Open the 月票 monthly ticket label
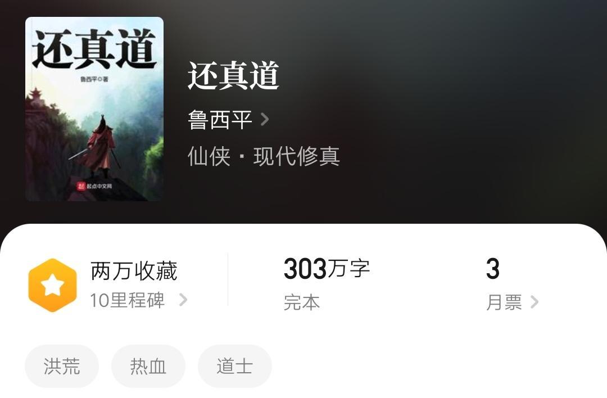This screenshot has height=398, width=607. (504, 302)
